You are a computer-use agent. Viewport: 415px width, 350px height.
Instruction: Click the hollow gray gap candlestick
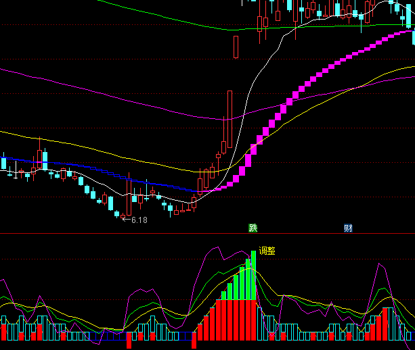236,47
